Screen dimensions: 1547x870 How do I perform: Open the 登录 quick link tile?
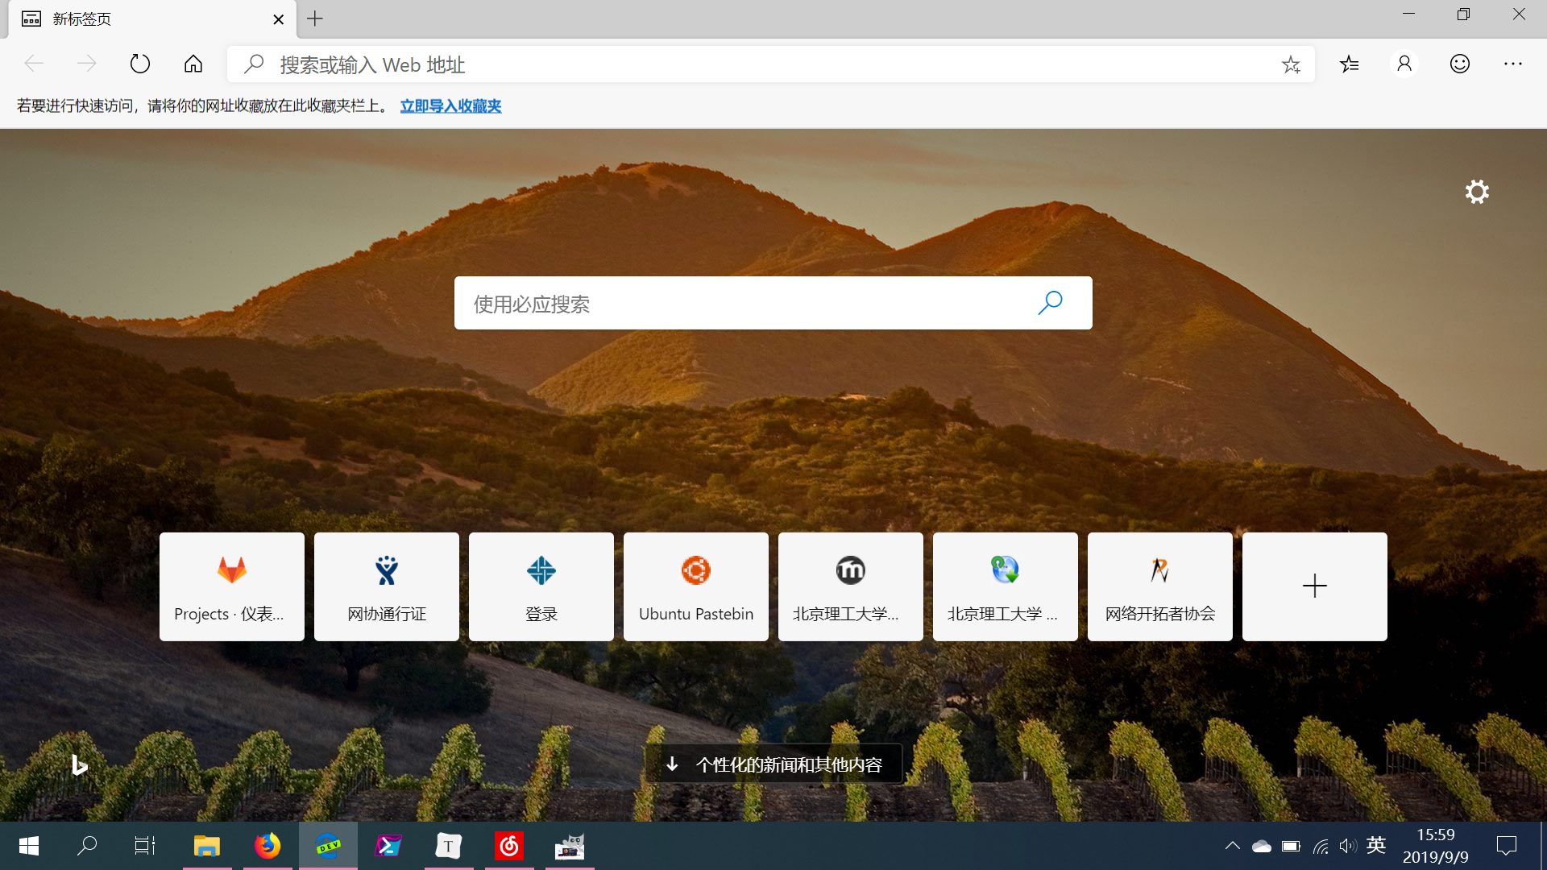541,586
